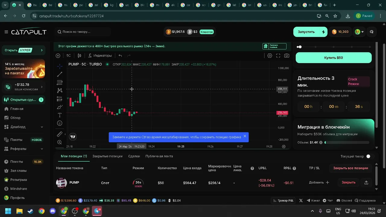Viewport: 386px width, 217px height.
Task: Select the chart zoom-in tool
Action: click(x=60, y=142)
